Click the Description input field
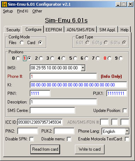Screen dimensions: 135x161 tap(63, 102)
